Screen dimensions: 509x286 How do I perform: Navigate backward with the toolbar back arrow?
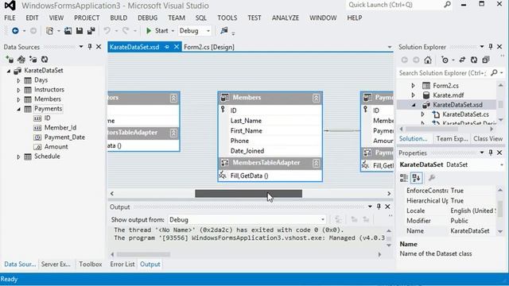coord(15,31)
